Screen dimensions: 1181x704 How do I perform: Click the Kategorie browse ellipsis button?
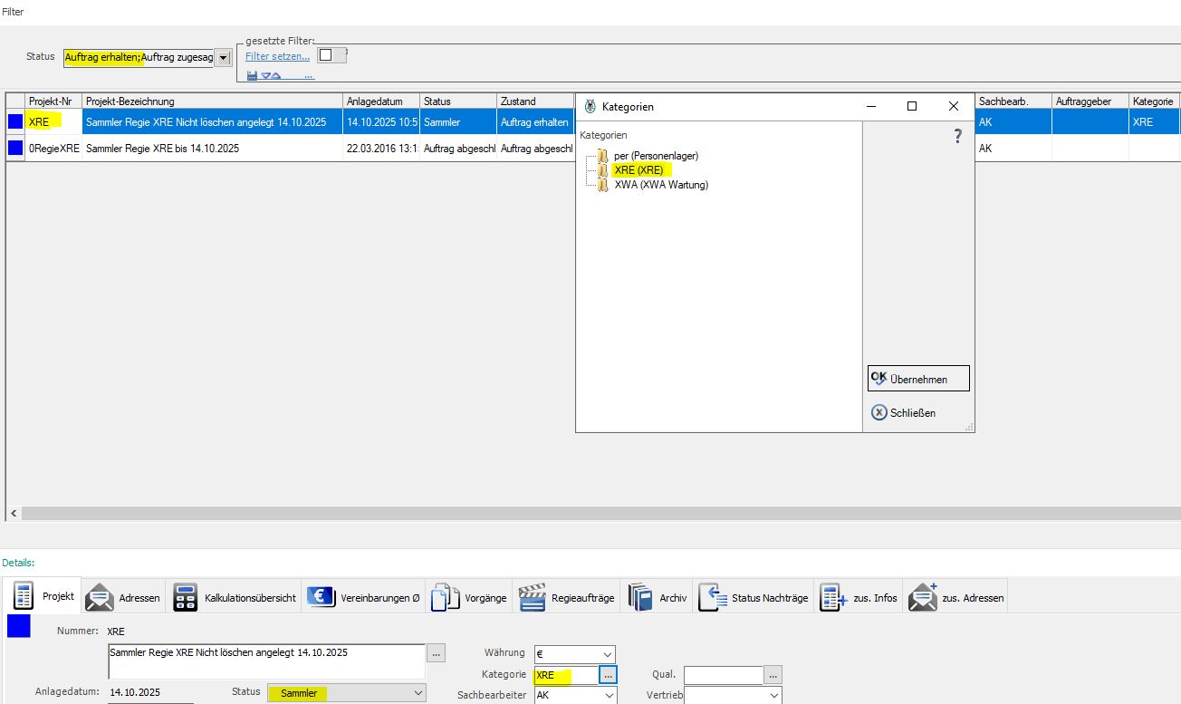point(608,676)
